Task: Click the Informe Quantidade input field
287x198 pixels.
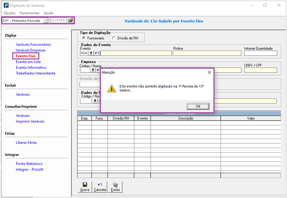Action: tap(260, 53)
